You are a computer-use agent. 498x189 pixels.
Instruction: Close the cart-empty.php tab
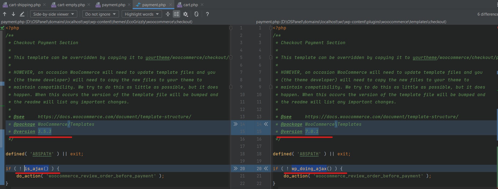[89, 5]
